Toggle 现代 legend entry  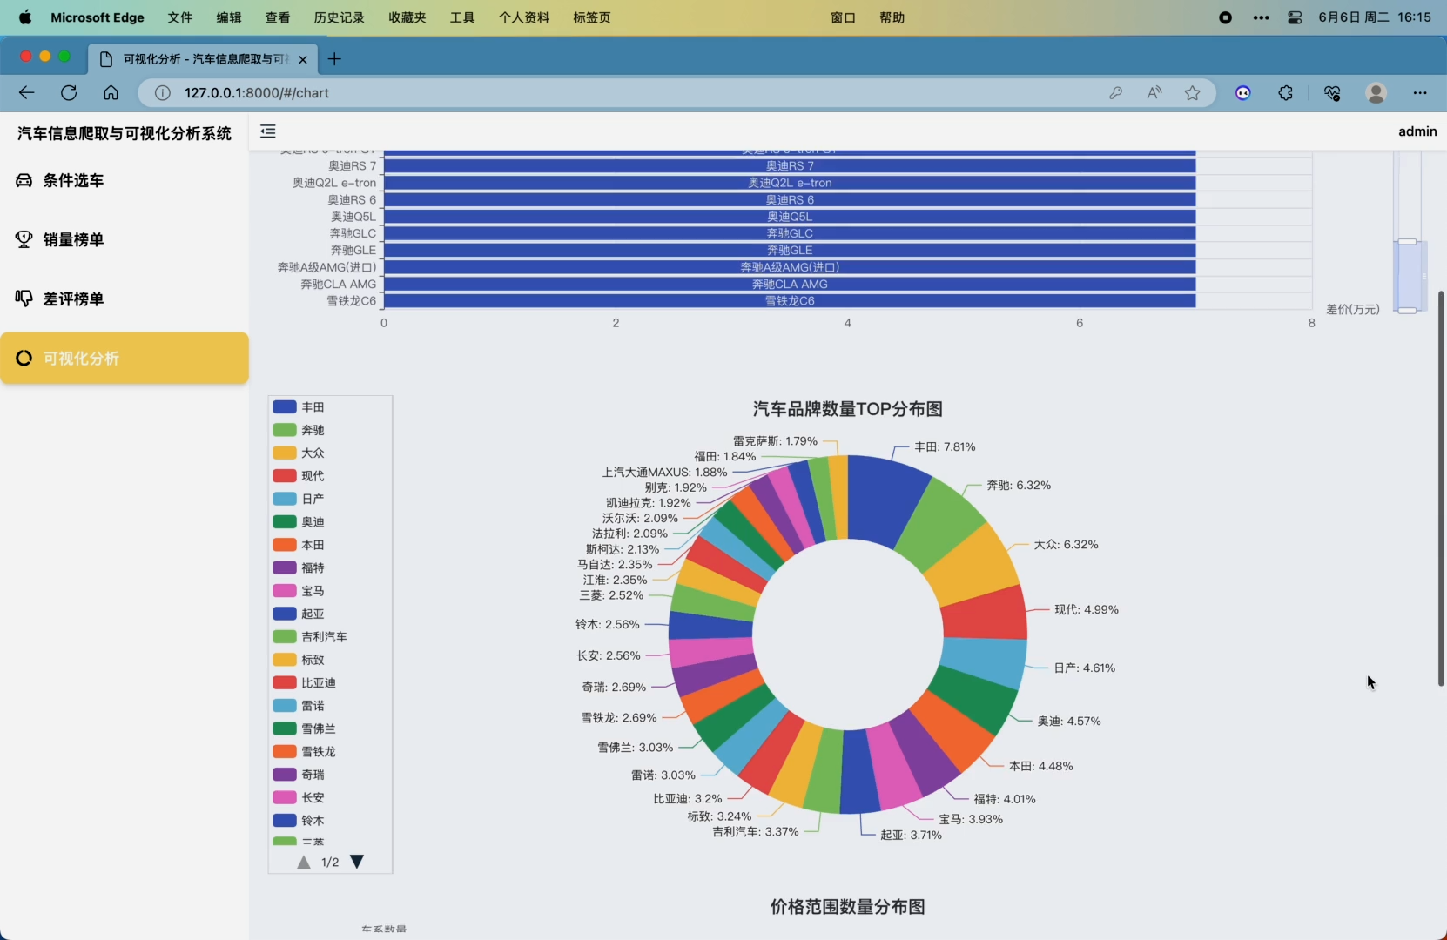(299, 476)
